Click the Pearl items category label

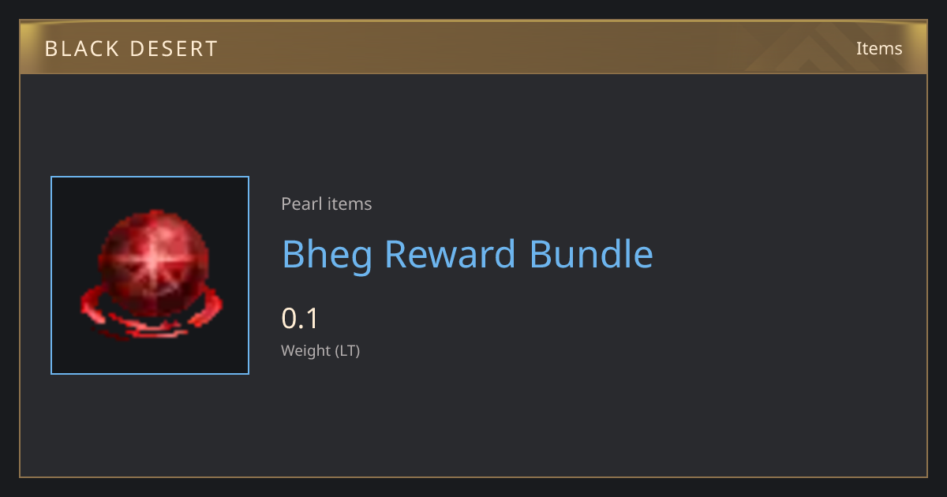click(x=327, y=204)
